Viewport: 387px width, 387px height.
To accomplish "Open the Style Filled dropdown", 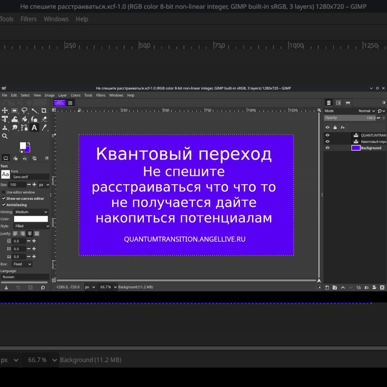I will click(x=31, y=226).
